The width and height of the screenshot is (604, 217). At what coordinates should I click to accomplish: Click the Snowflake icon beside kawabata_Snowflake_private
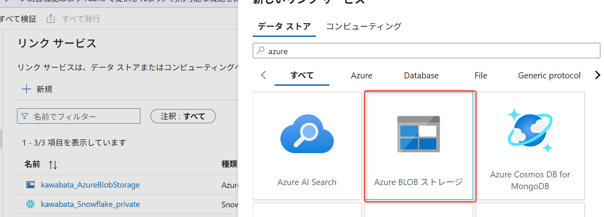30,204
